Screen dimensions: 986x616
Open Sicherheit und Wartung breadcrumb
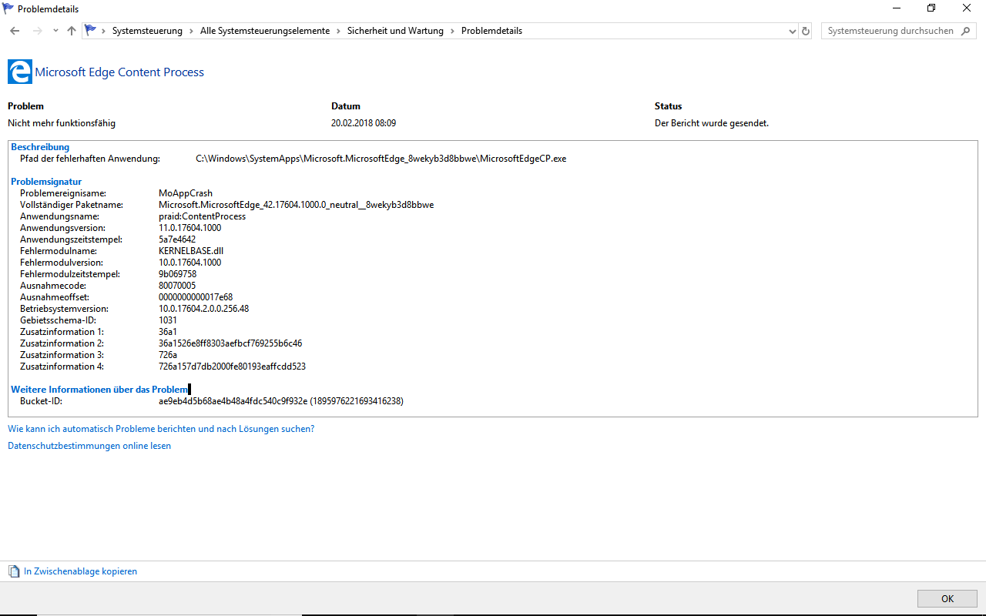pyautogui.click(x=395, y=31)
